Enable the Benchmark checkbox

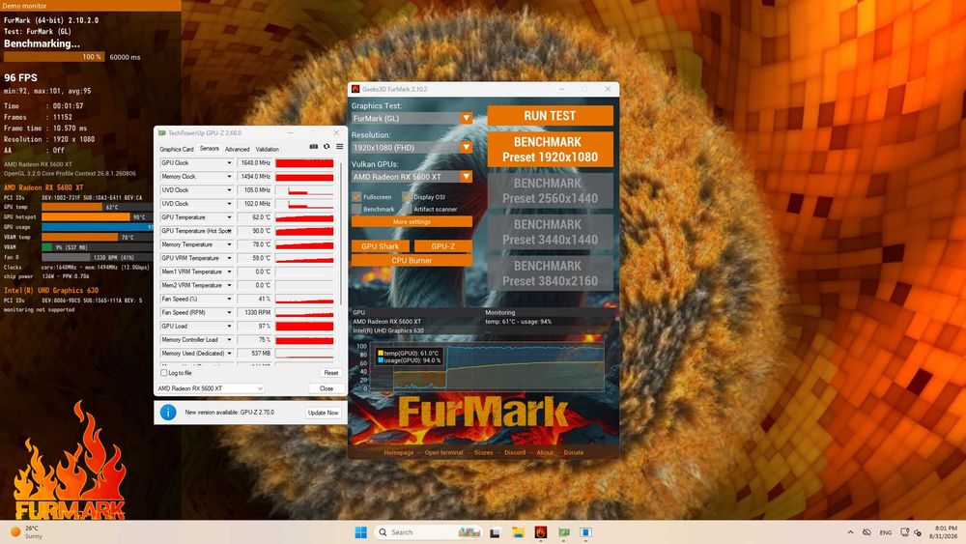[x=356, y=209]
